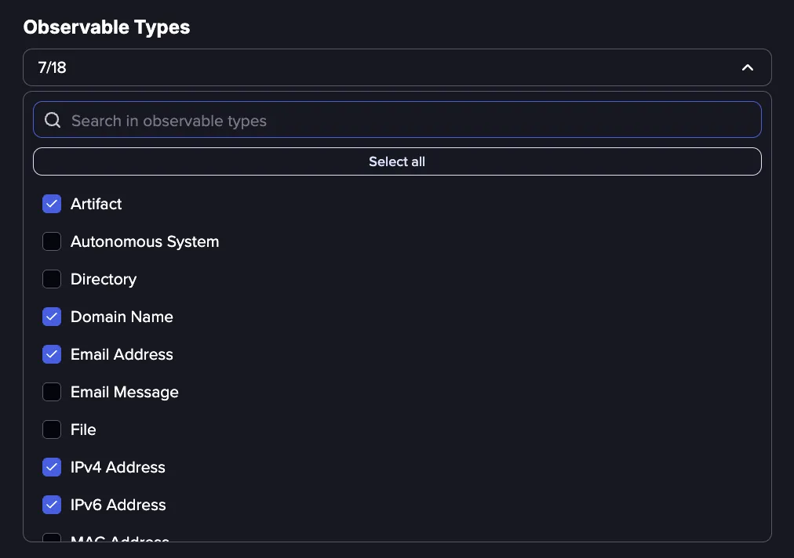Click the Select all button

(397, 161)
